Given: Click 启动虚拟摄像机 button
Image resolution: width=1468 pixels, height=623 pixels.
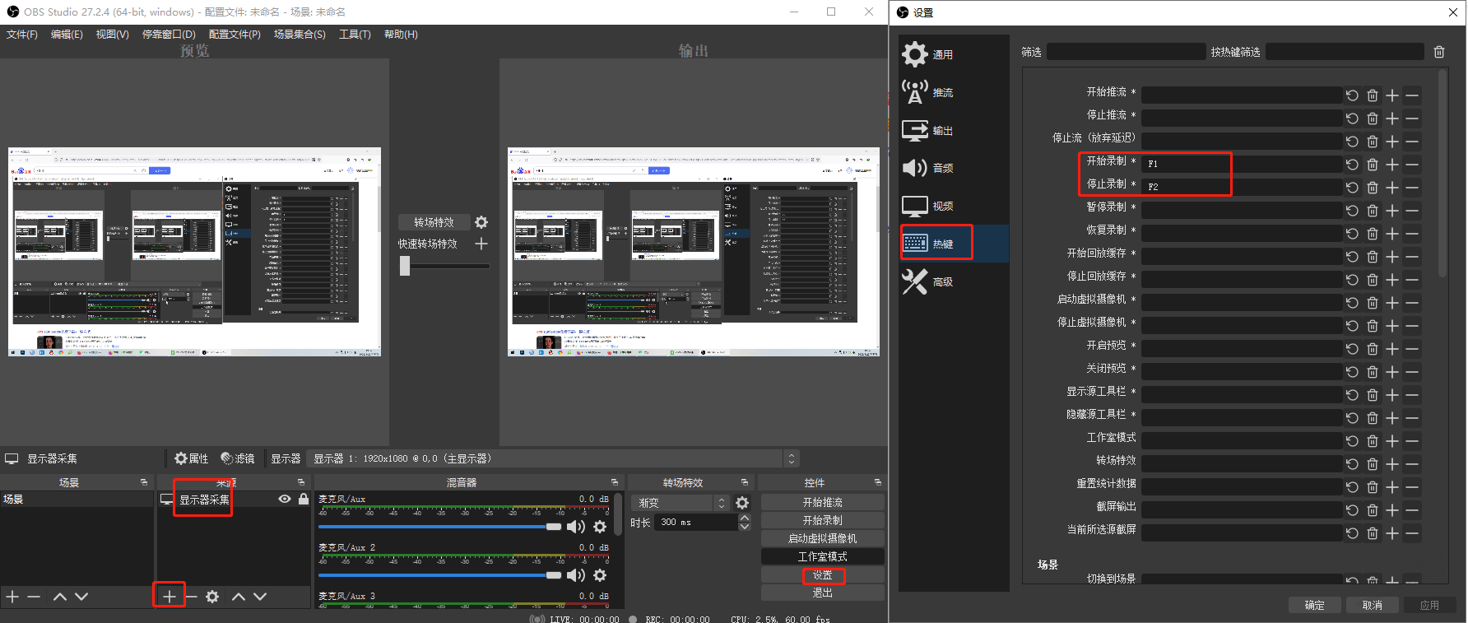Looking at the screenshot, I should 823,538.
